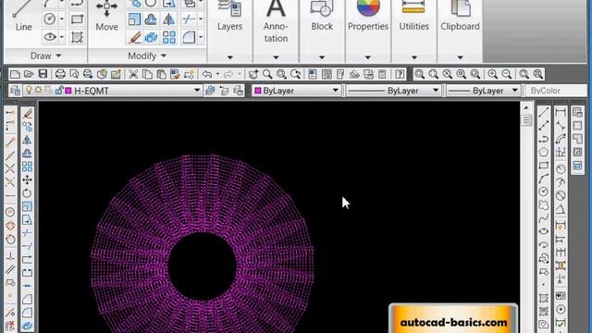Click the vertical scrollbar up arrow
592x333 pixels.
pyautogui.click(x=526, y=108)
